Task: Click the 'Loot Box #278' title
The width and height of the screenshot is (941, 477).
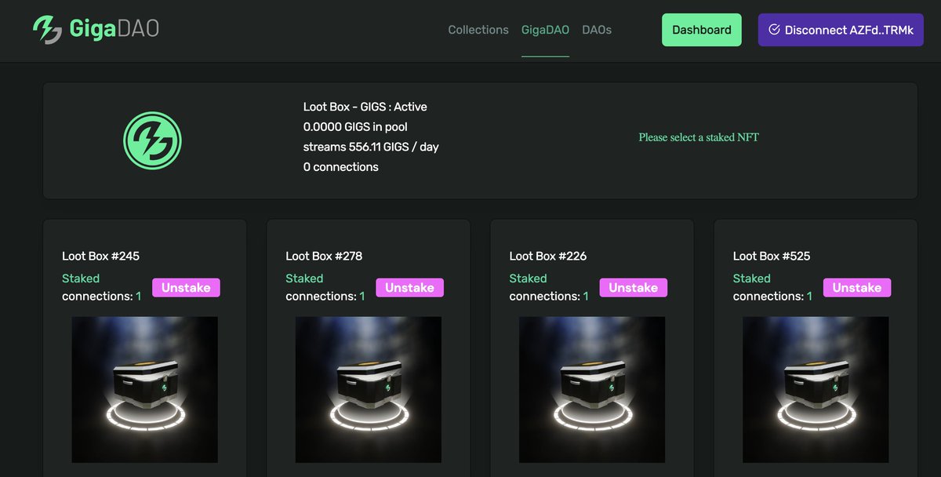Action: (x=324, y=256)
